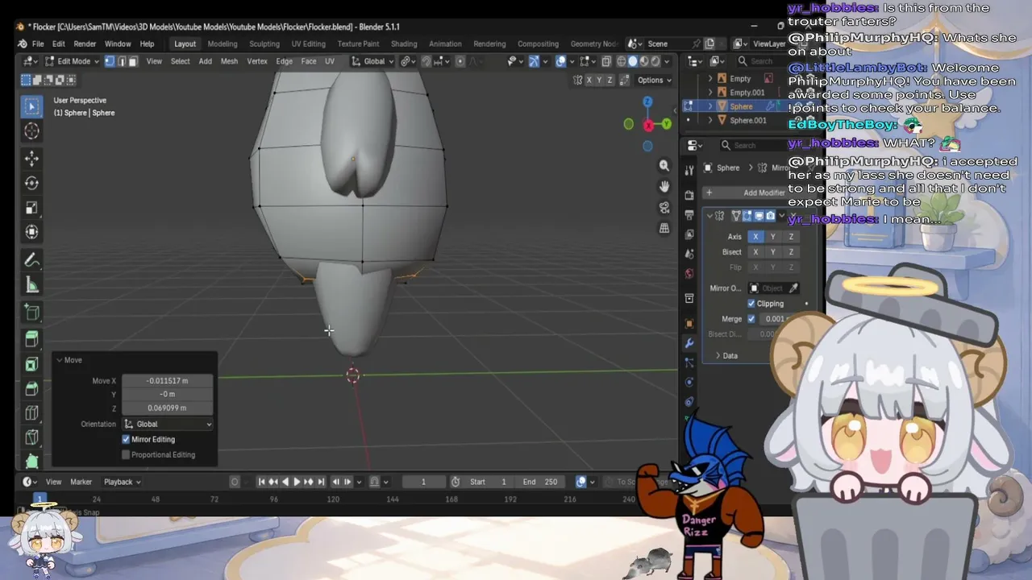Open viewport Options dropdown
Image resolution: width=1032 pixels, height=580 pixels.
654,80
